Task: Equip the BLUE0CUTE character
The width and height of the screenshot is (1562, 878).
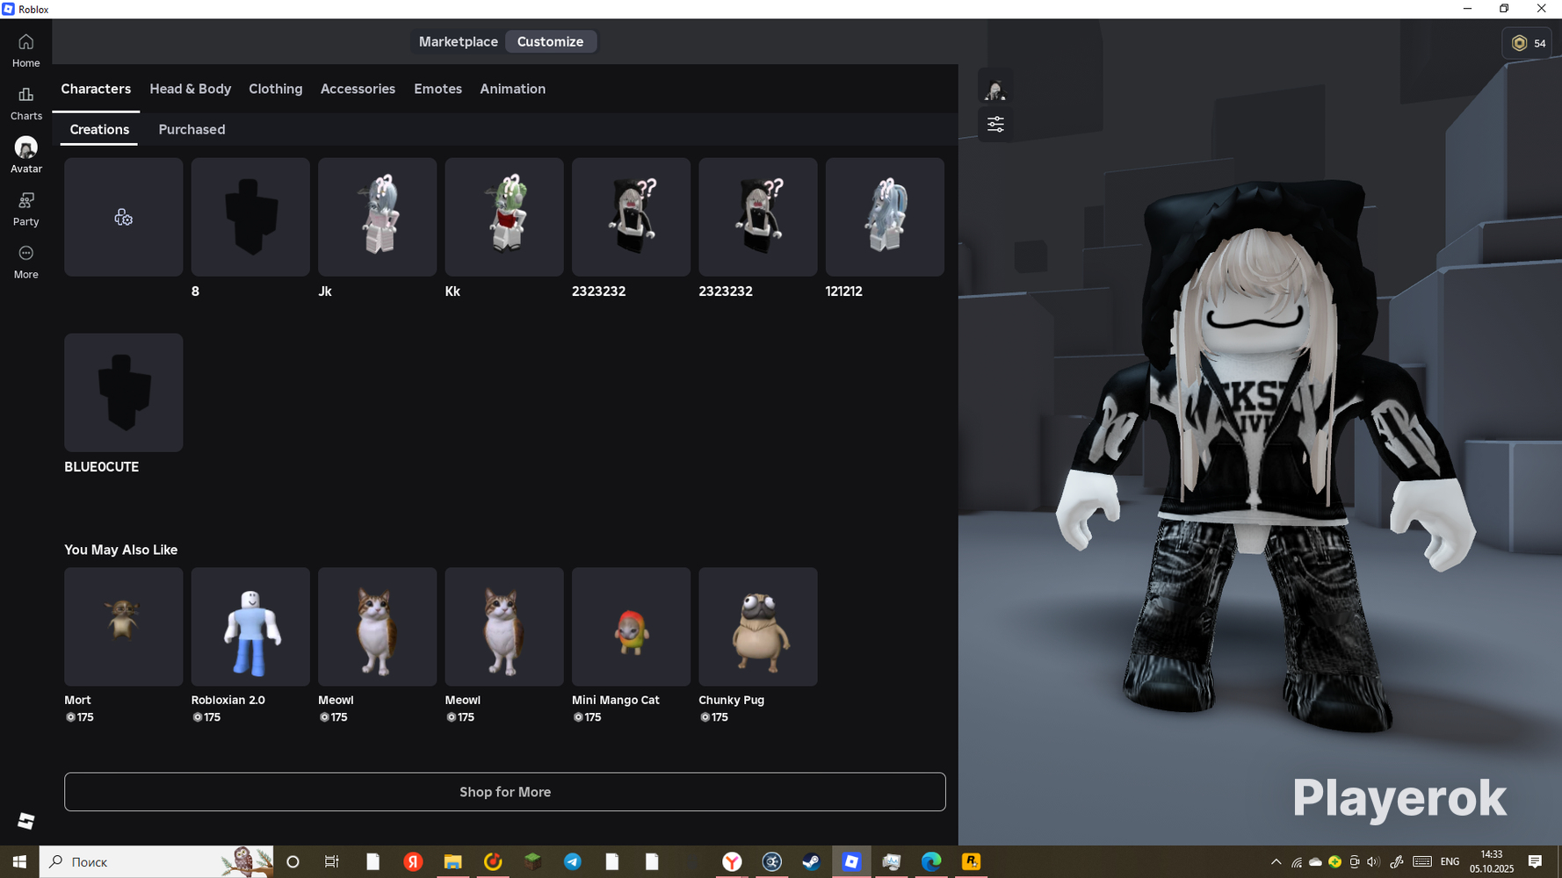Action: tap(124, 392)
